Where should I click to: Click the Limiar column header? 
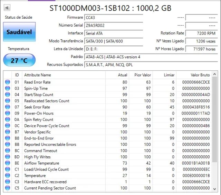(x=164, y=75)
